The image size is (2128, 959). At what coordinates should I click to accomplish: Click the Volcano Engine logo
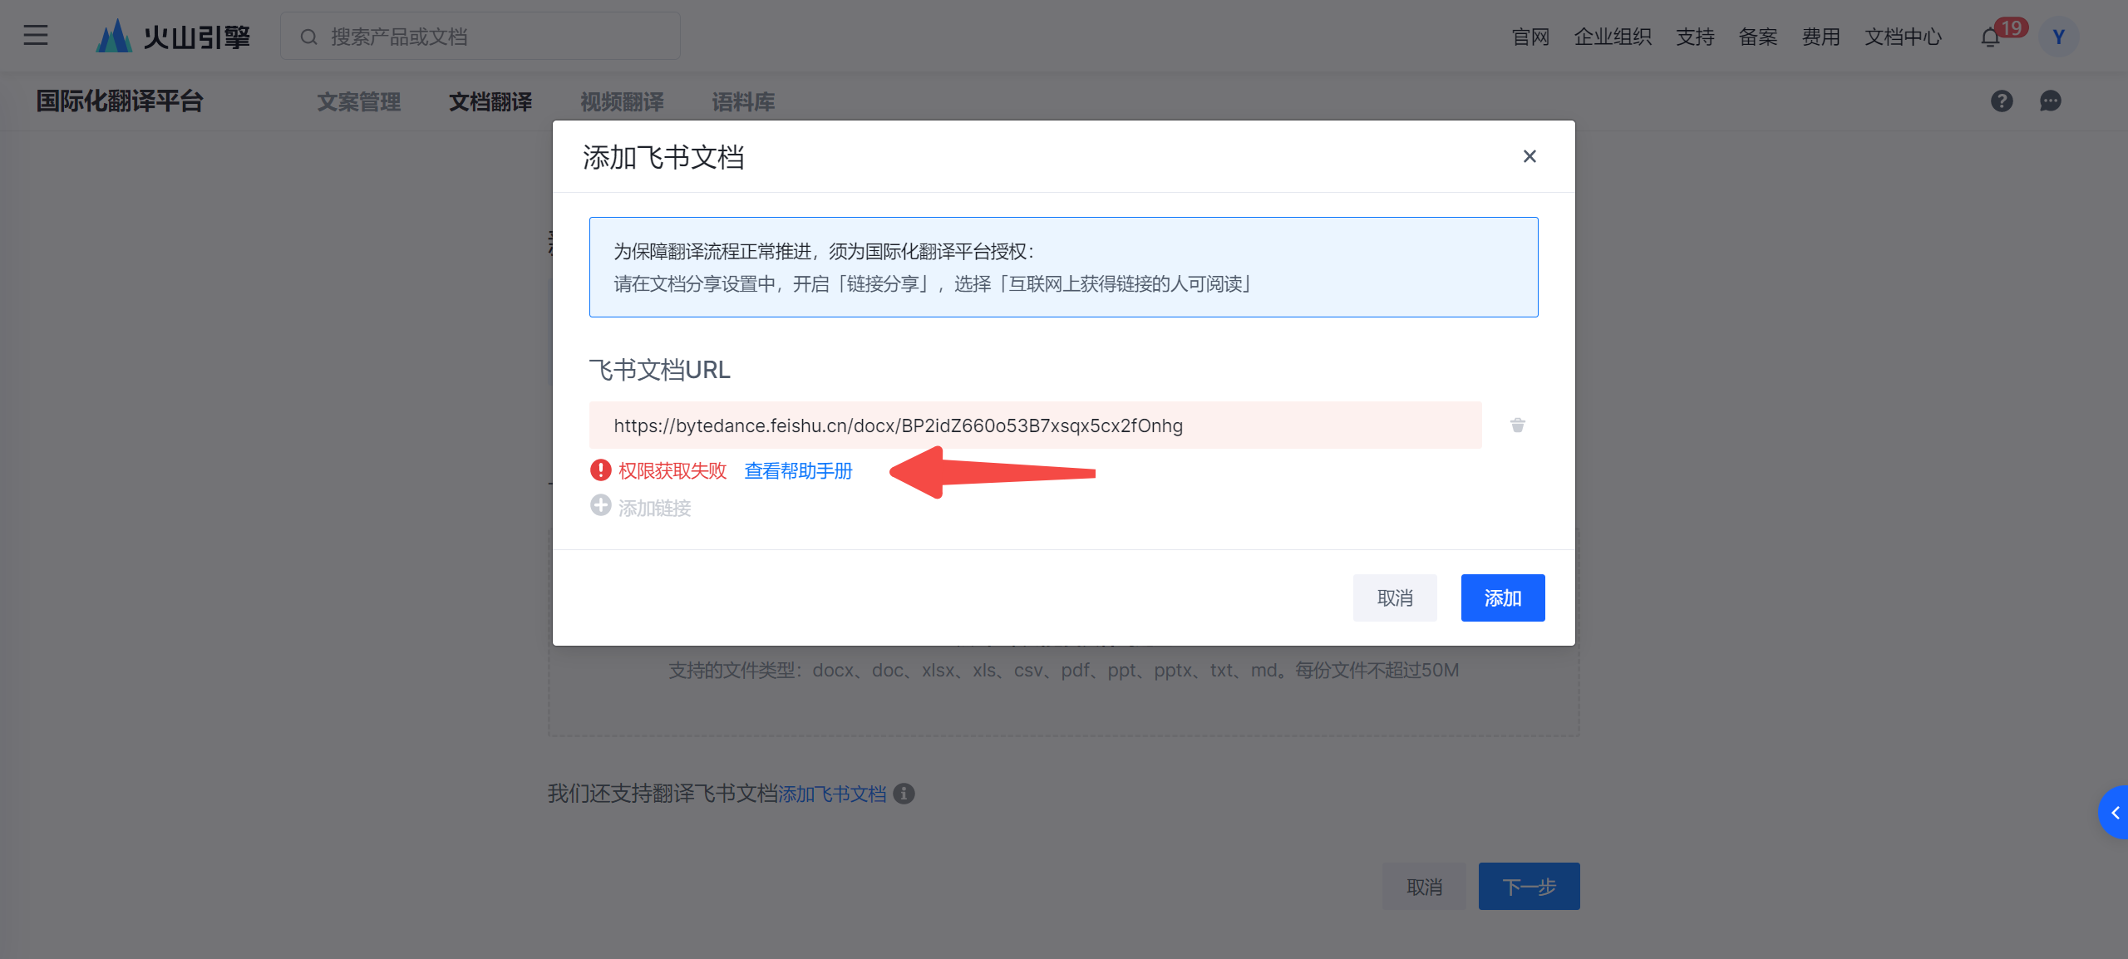point(173,37)
